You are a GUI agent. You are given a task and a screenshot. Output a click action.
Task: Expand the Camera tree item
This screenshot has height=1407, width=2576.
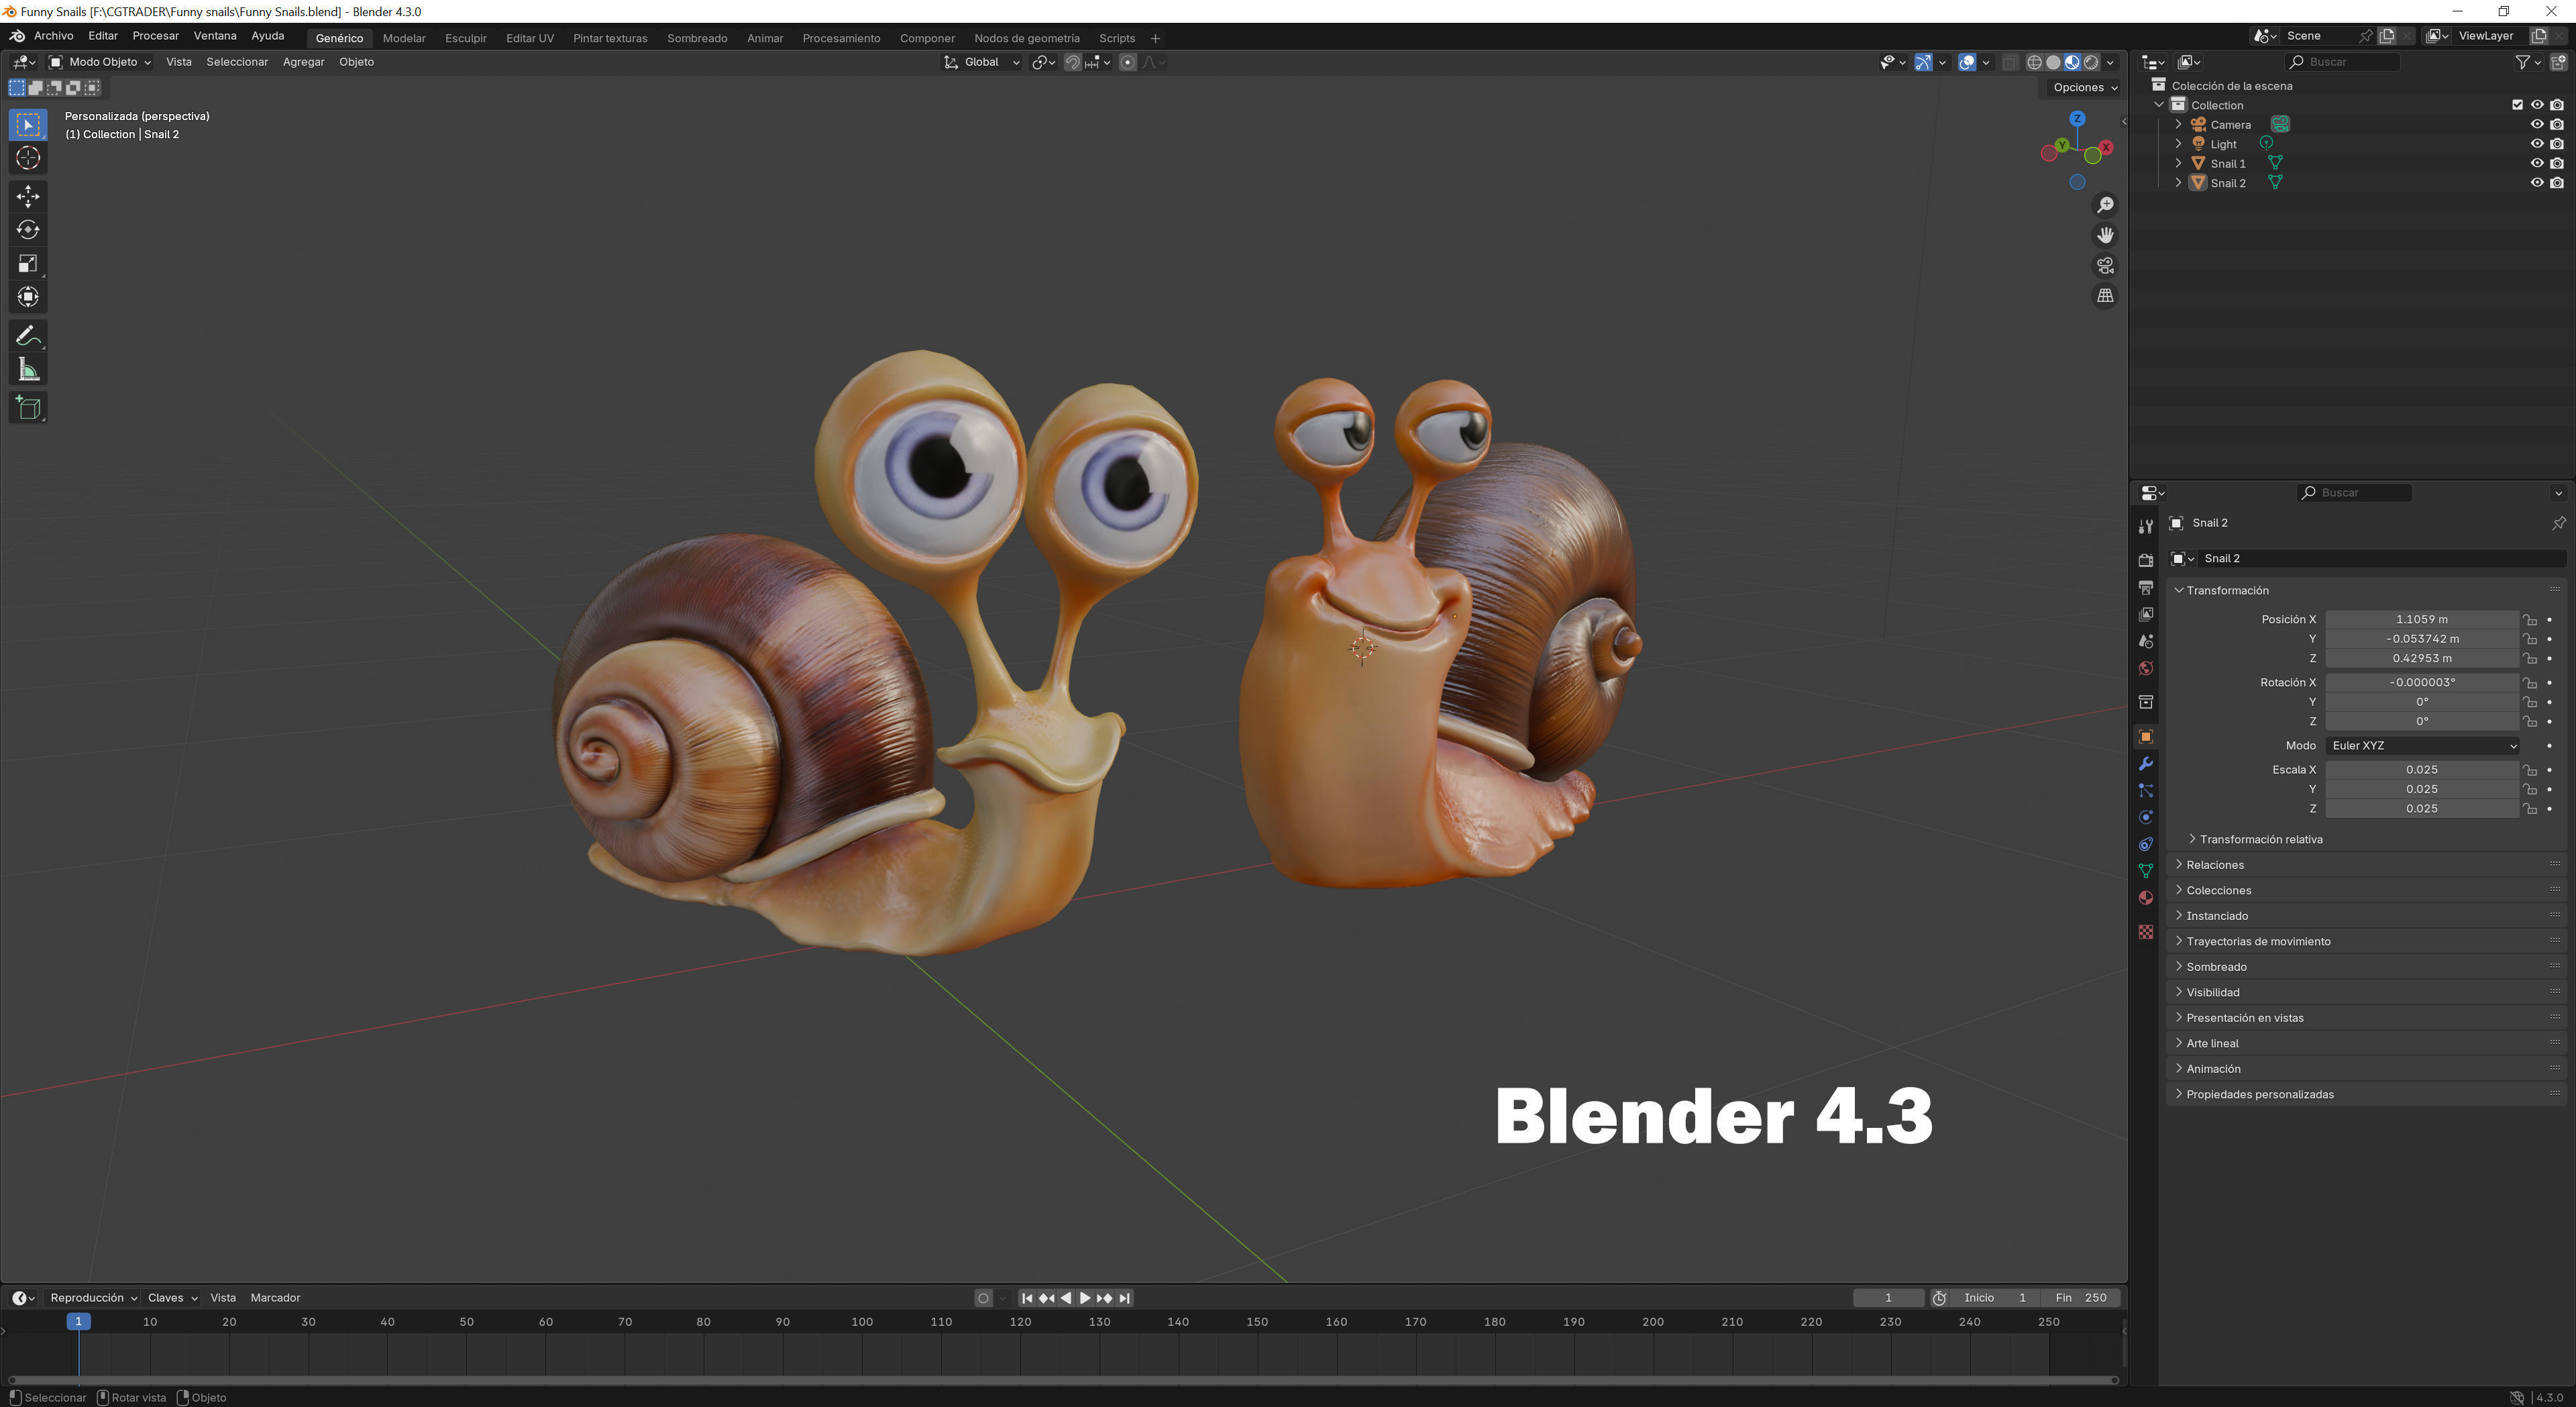point(2178,125)
